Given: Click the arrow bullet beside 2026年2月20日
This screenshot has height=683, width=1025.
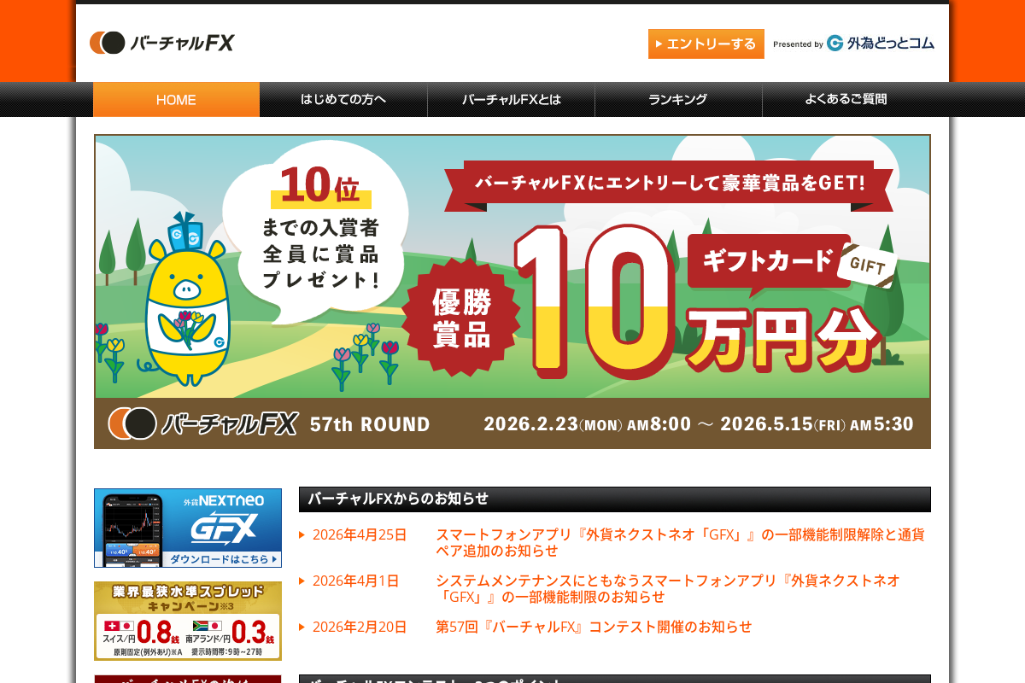Looking at the screenshot, I should (302, 627).
